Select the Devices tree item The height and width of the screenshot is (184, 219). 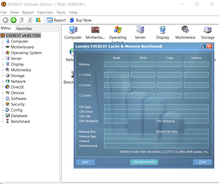(17, 93)
